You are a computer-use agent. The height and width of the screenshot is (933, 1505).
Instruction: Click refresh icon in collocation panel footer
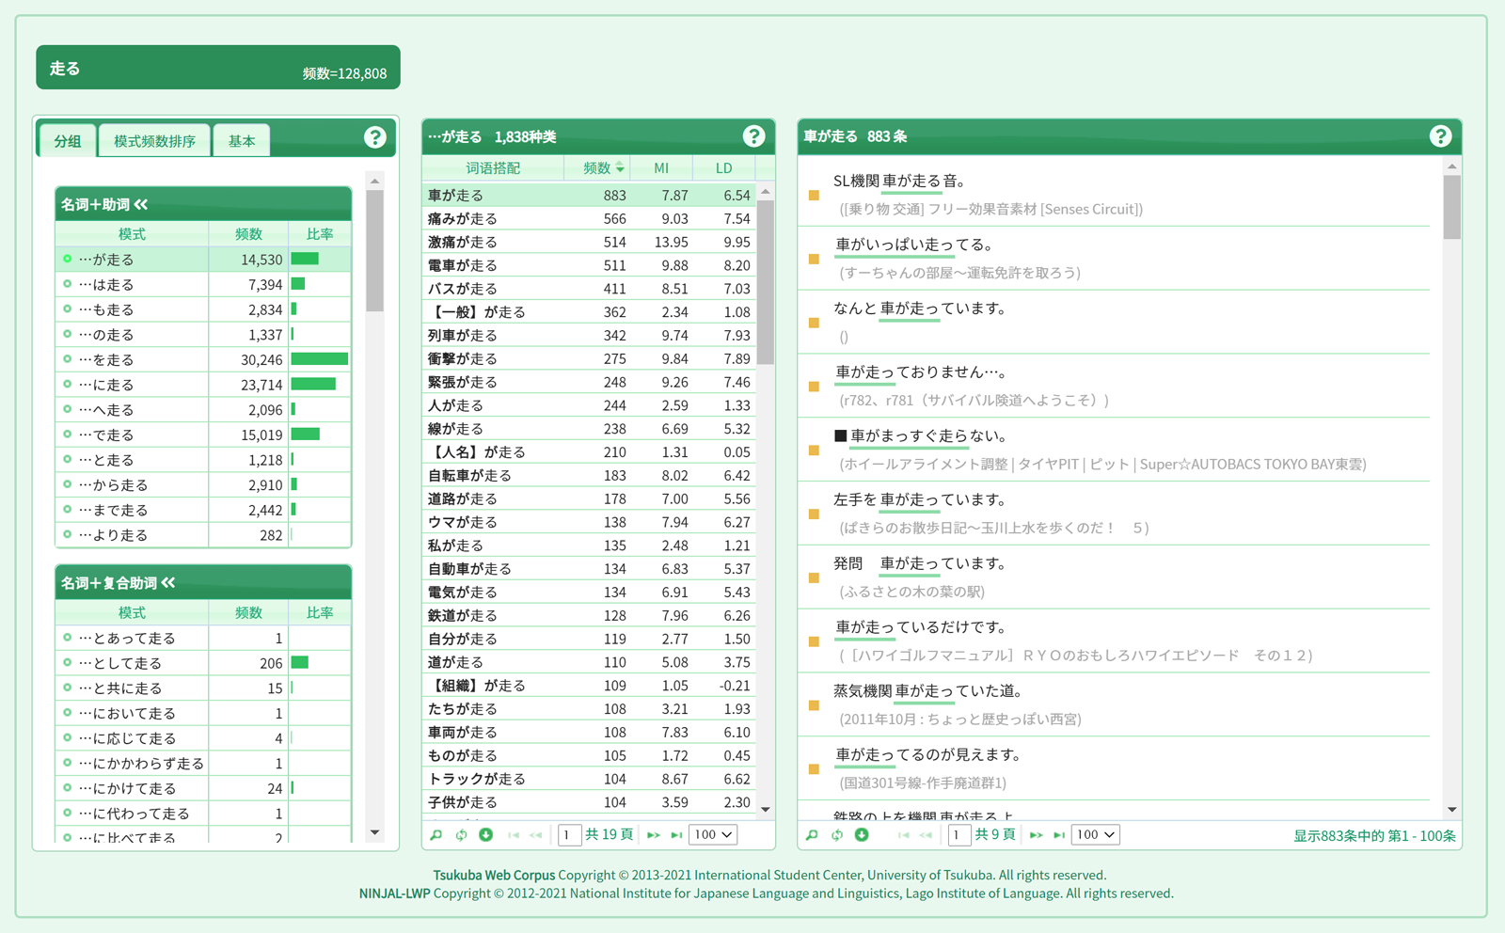(x=461, y=835)
